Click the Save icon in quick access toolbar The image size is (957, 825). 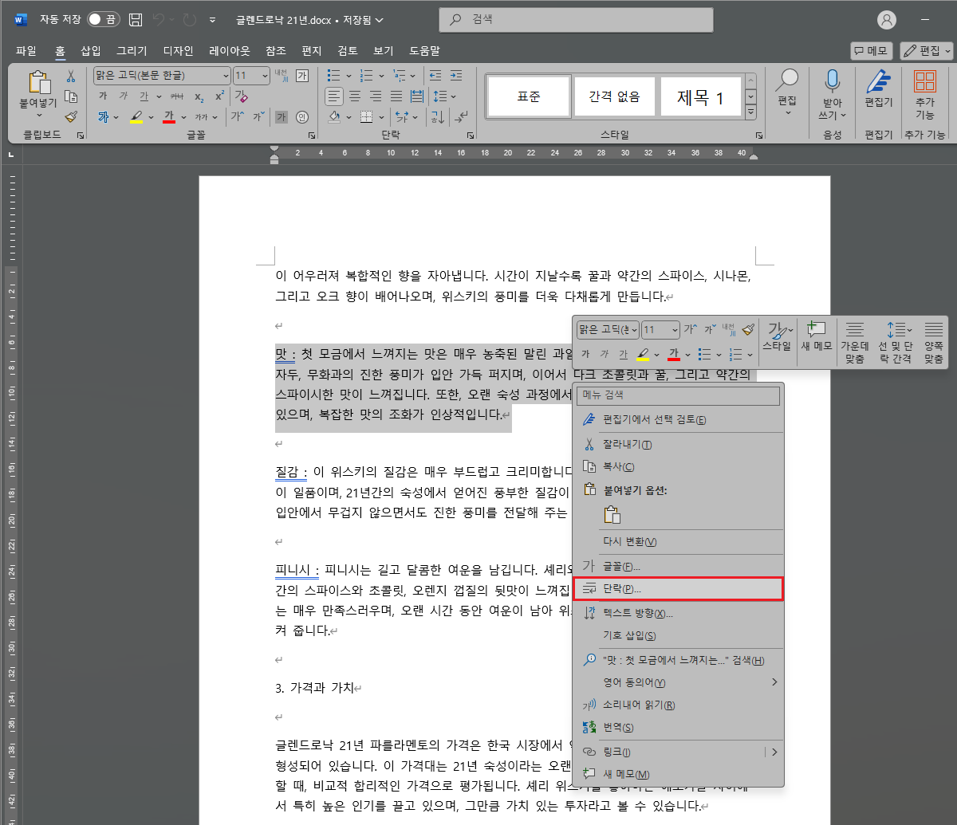pyautogui.click(x=135, y=20)
